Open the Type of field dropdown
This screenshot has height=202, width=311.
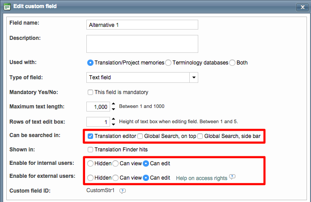[x=194, y=77]
